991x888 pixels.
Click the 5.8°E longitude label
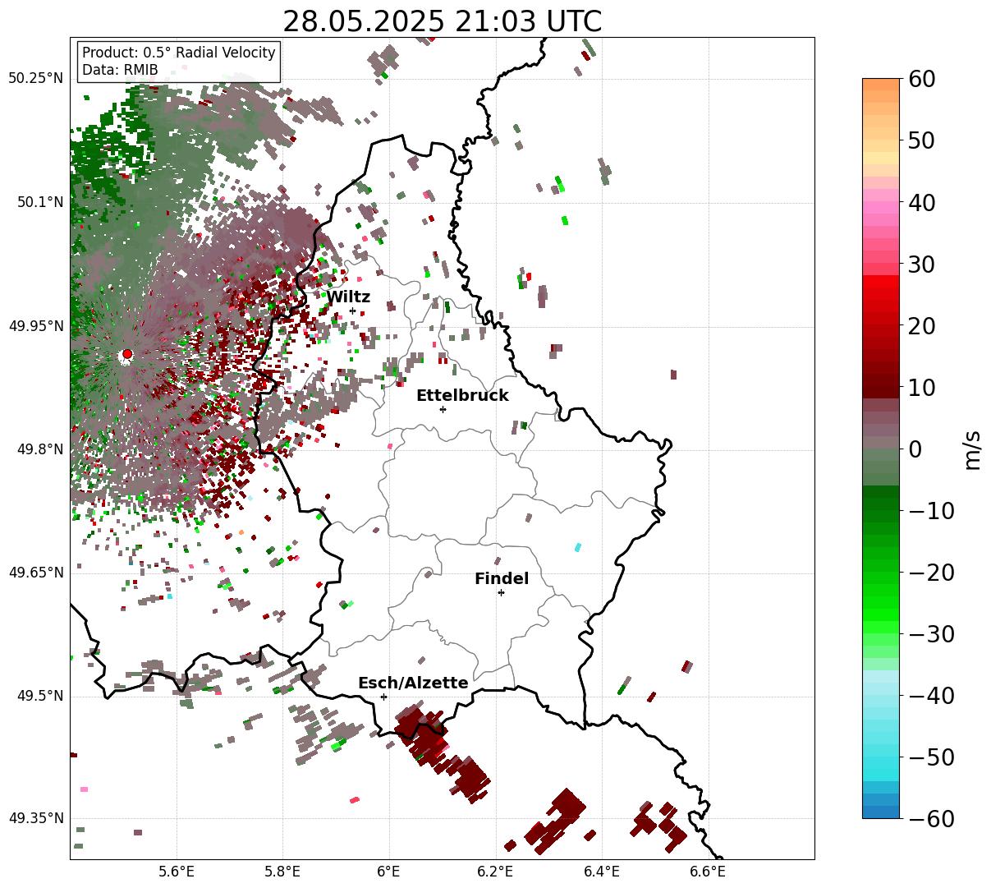[282, 872]
